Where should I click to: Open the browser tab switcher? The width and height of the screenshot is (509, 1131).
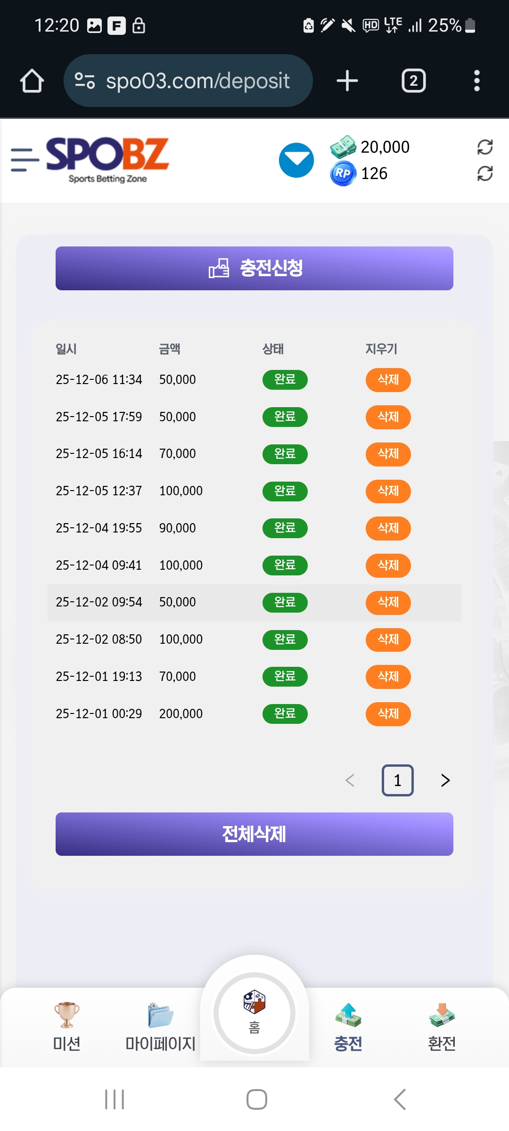pos(413,81)
